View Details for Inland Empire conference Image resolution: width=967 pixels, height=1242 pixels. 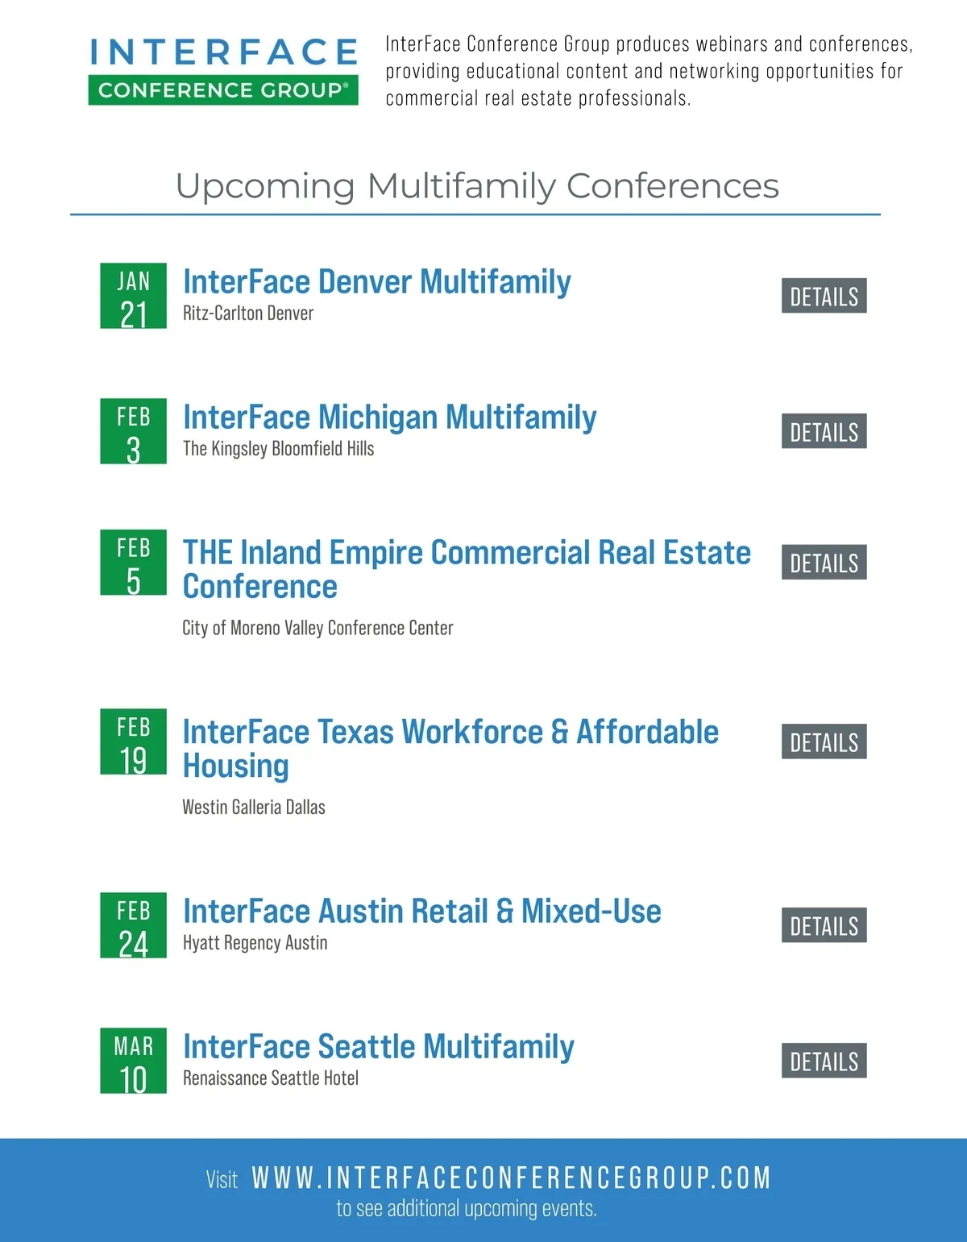[824, 563]
